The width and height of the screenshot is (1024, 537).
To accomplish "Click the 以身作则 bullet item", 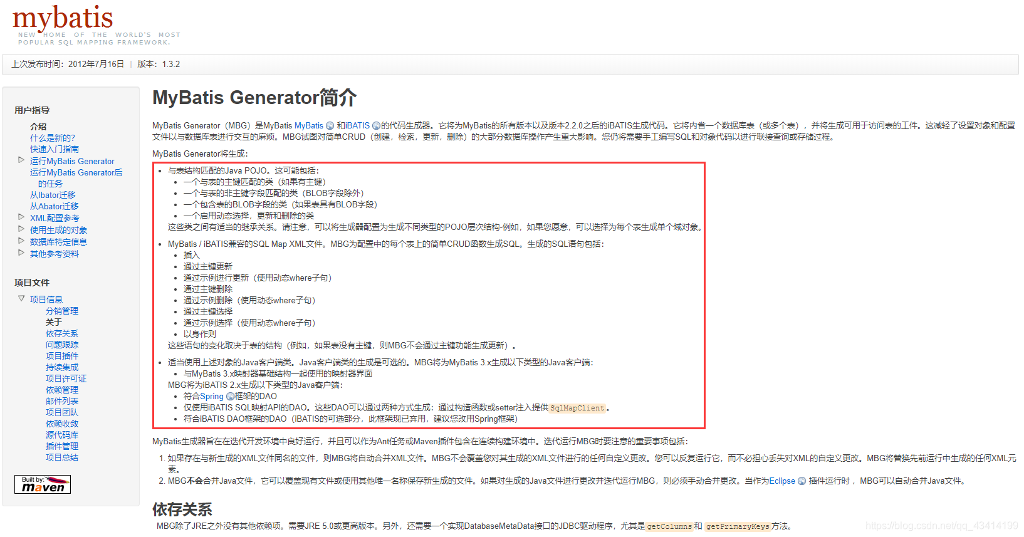I will tap(200, 335).
